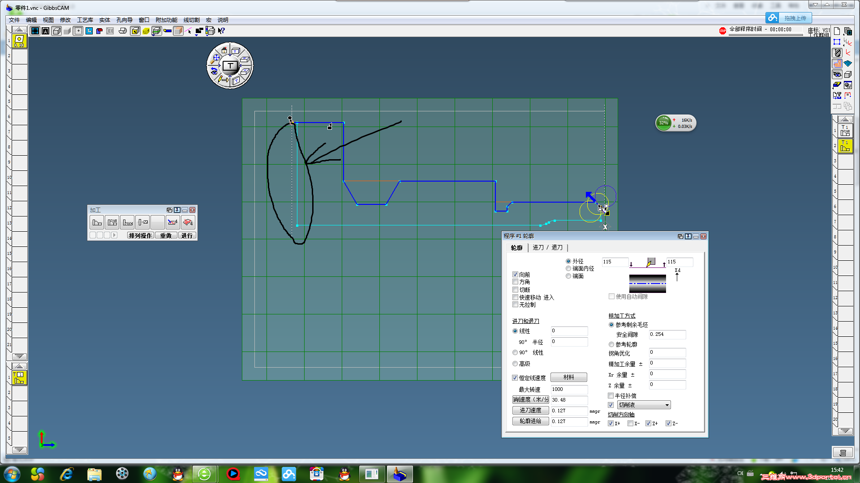Image resolution: width=860 pixels, height=483 pixels.
Task: Click the center T top view on trackball
Action: [230, 66]
